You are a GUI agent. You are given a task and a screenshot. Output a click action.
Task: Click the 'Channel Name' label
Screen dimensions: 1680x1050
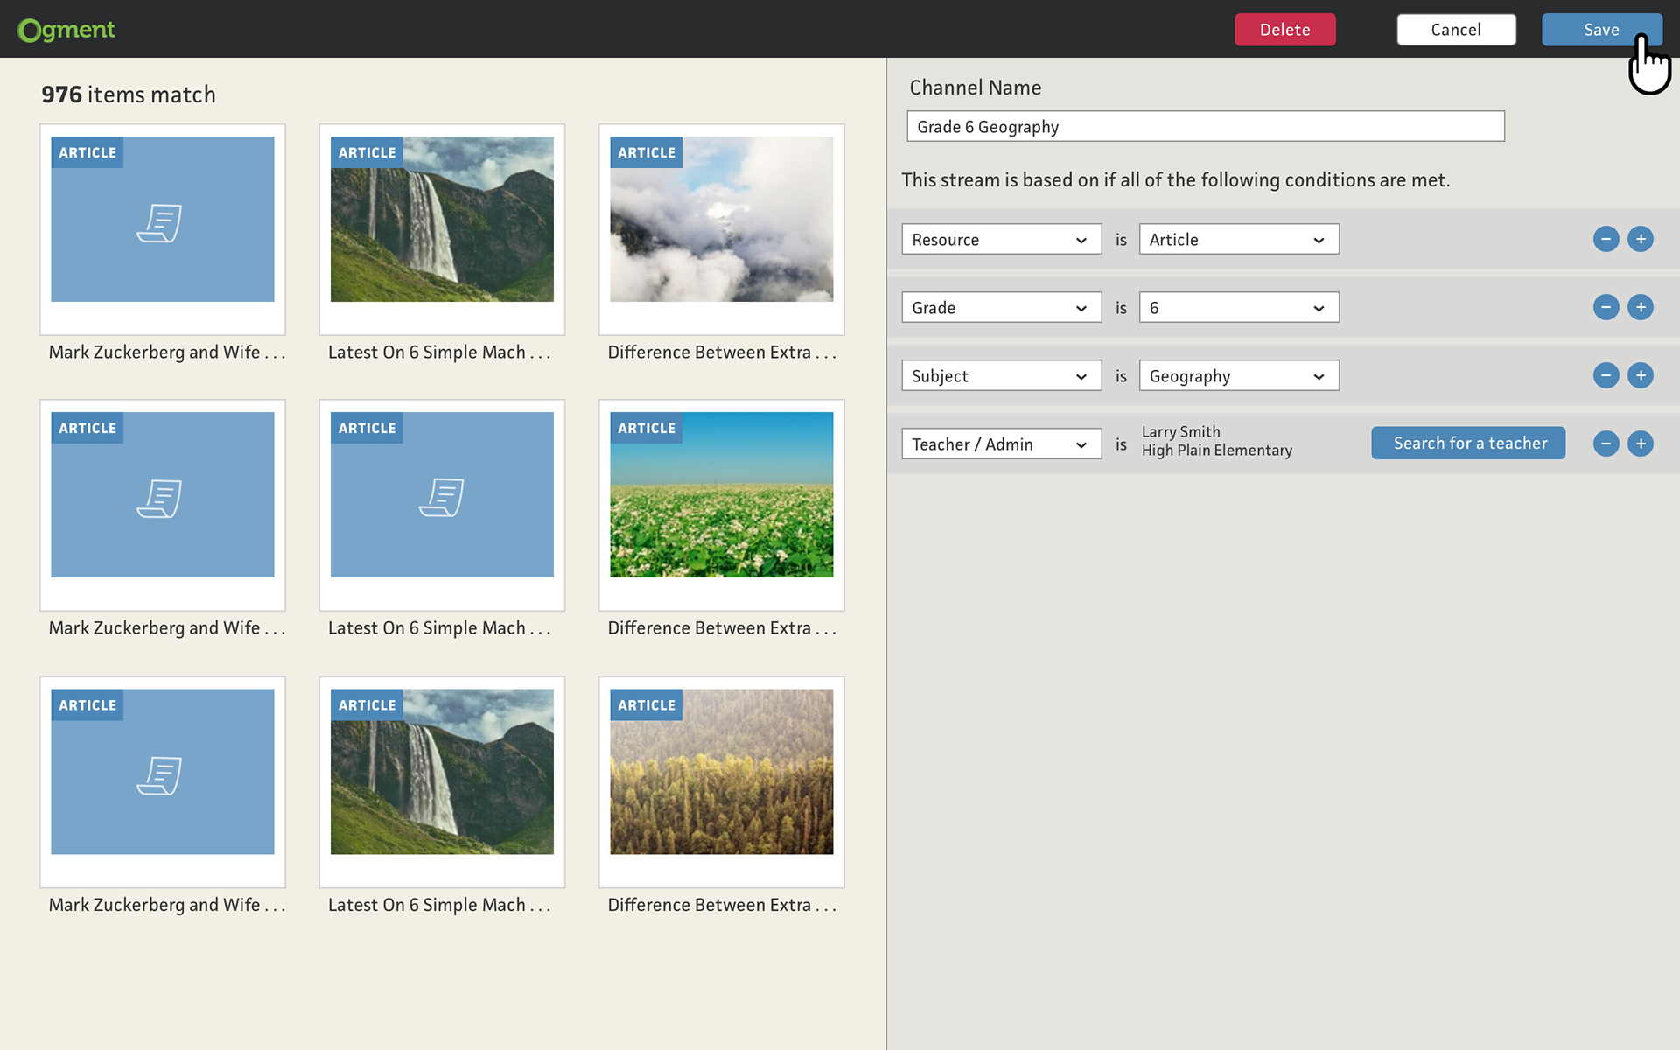[975, 87]
